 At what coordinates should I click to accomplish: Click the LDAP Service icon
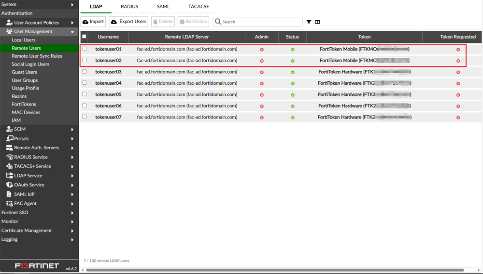coord(9,176)
